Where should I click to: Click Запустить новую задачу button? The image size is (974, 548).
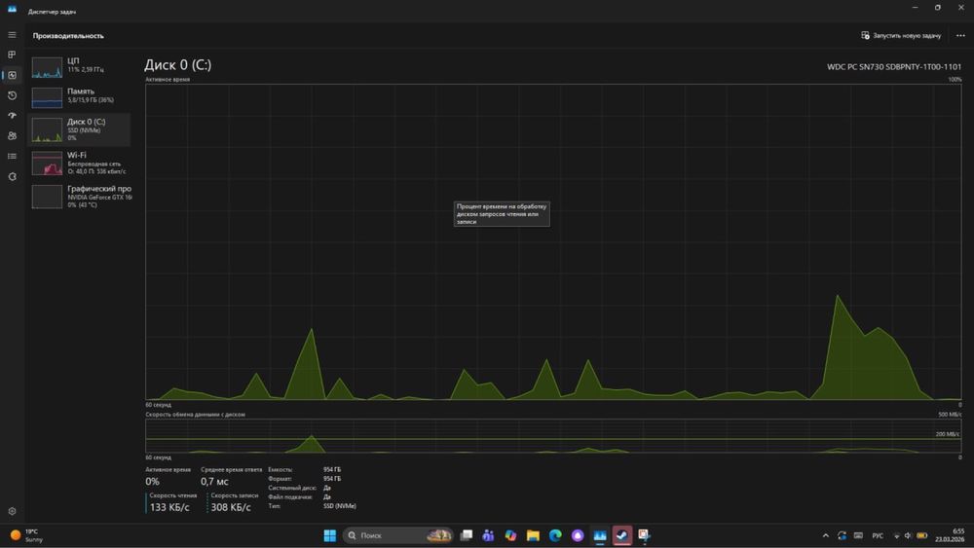tap(901, 35)
